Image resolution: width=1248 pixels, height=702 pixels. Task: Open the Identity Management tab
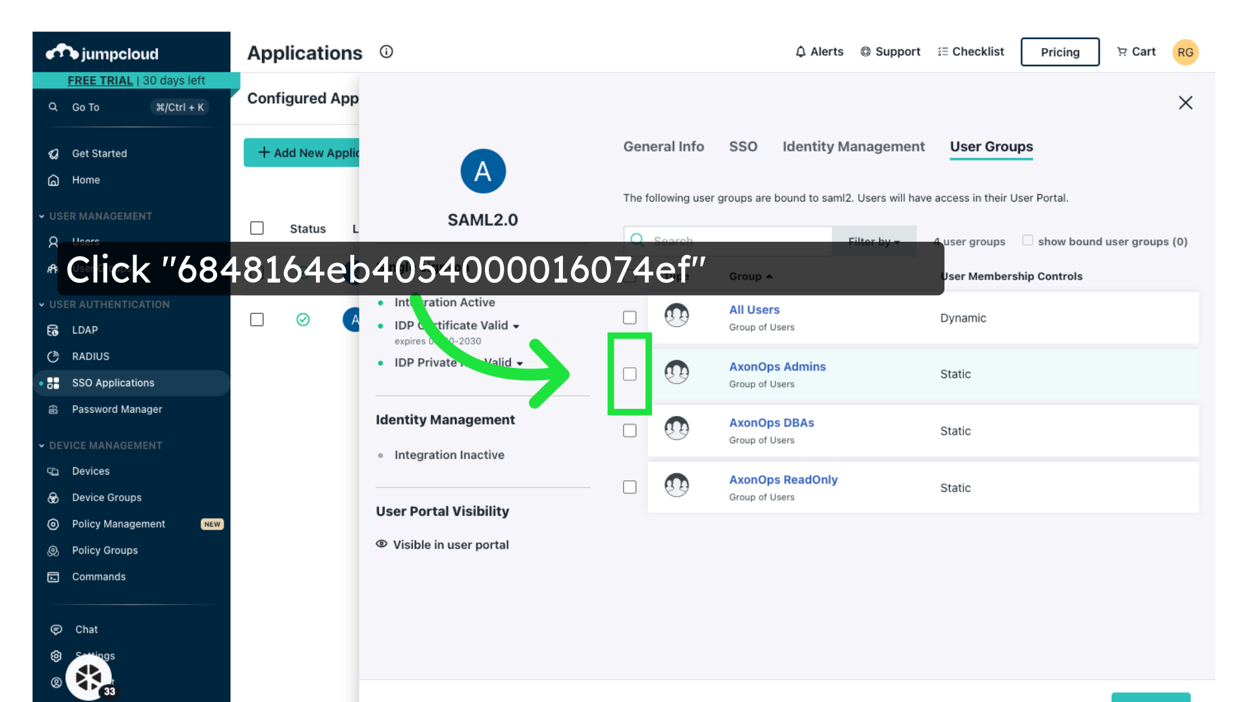tap(853, 147)
